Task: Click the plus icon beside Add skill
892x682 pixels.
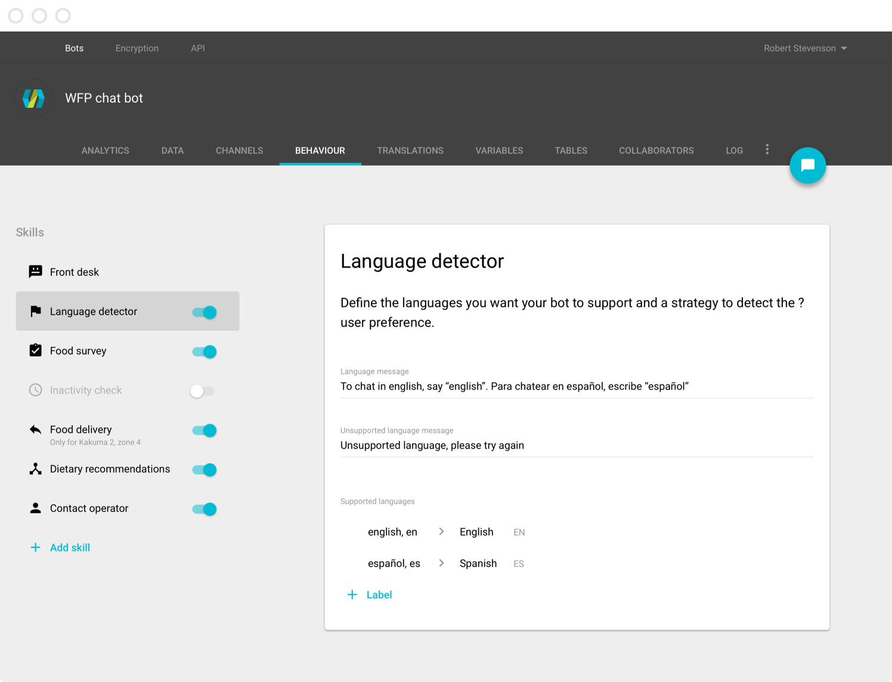Action: tap(36, 547)
